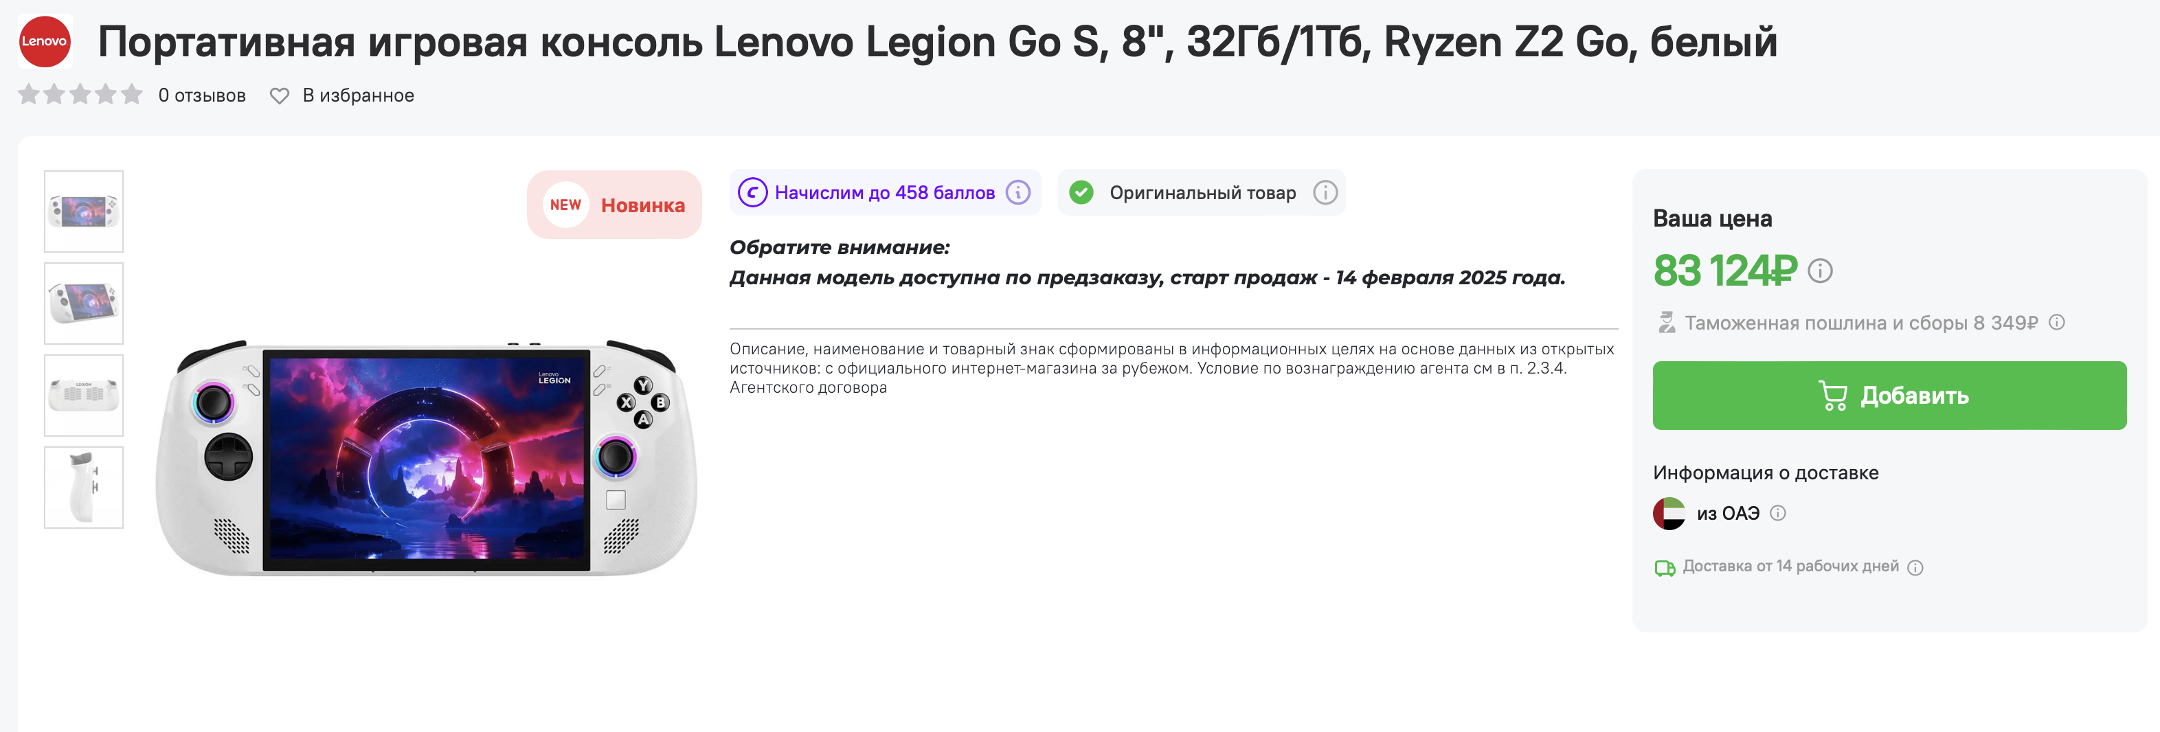Click info icon next to price 83 124₽
The width and height of the screenshot is (2160, 732).
1819,271
